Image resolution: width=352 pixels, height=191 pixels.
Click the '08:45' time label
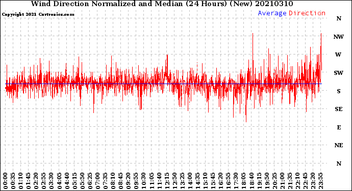120,181
